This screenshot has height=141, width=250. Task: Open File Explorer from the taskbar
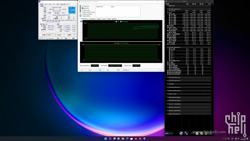coord(123,139)
